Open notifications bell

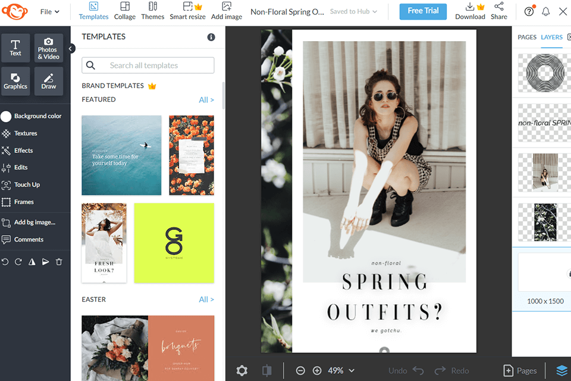[545, 12]
